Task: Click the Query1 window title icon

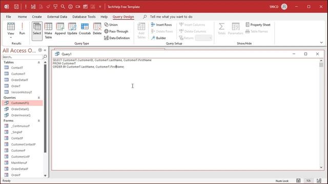Action: [57, 54]
